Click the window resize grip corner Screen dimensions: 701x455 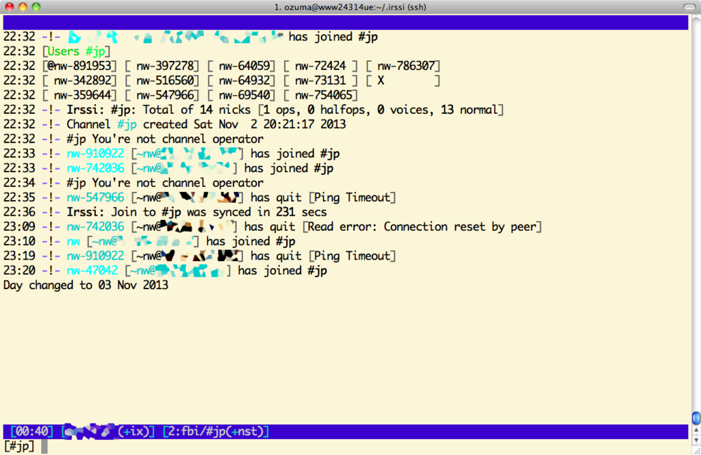[696, 450]
